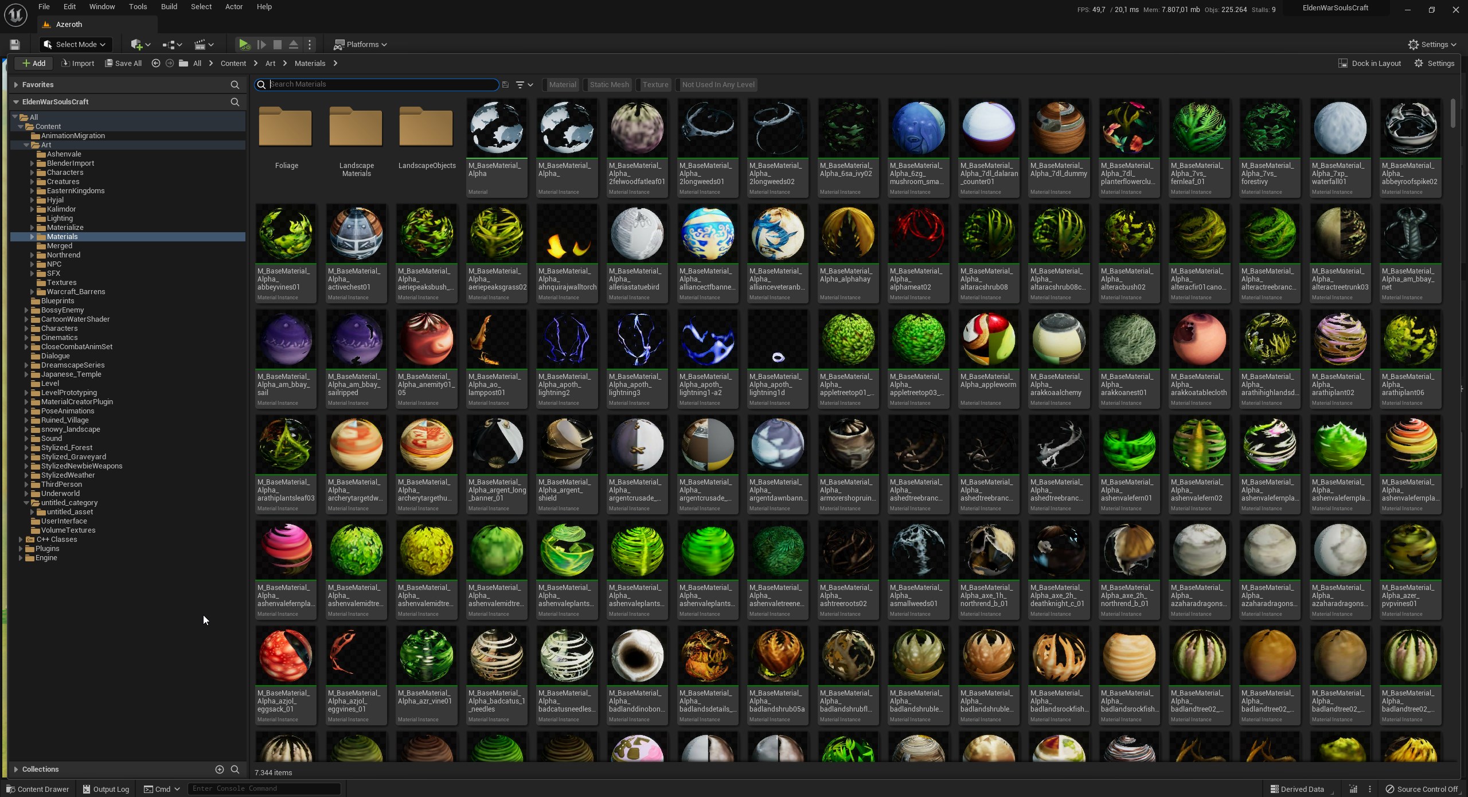Expand the Characters folder under Art
The width and height of the screenshot is (1468, 797).
[x=33, y=173]
